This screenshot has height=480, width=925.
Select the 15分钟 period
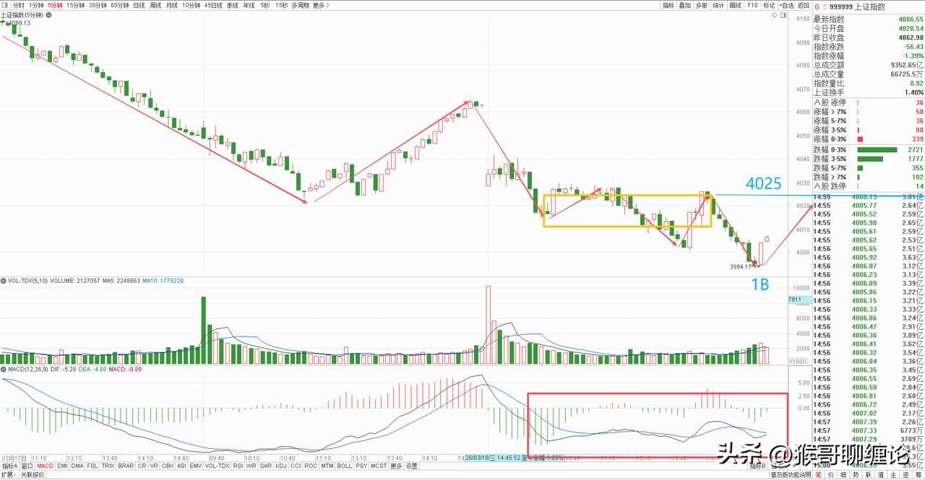pos(76,5)
